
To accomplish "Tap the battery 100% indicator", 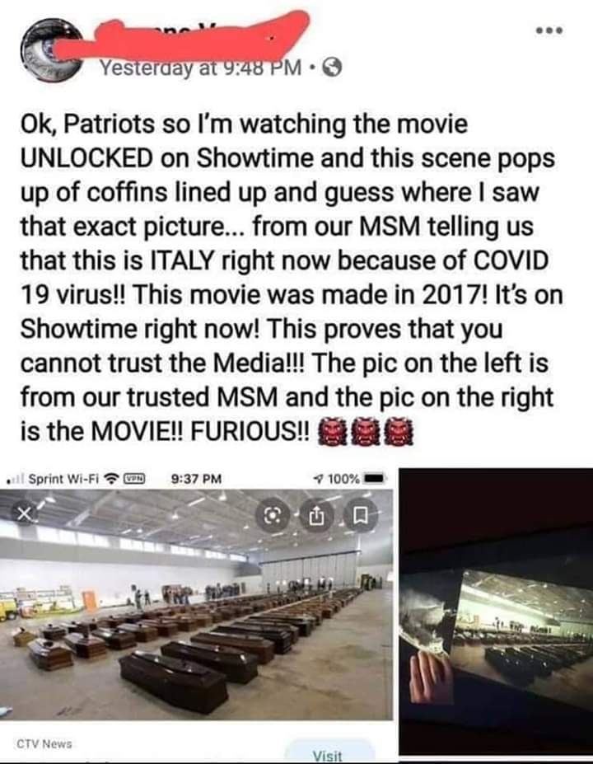I will click(357, 479).
